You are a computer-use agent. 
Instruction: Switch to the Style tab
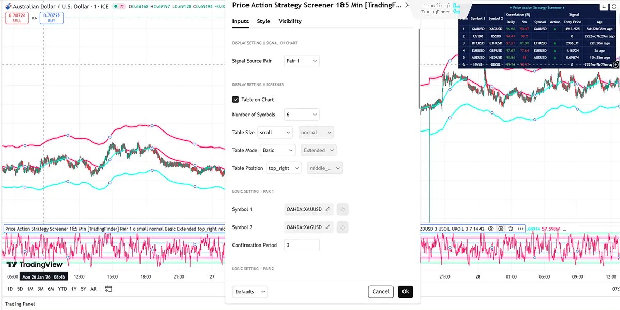click(x=263, y=21)
